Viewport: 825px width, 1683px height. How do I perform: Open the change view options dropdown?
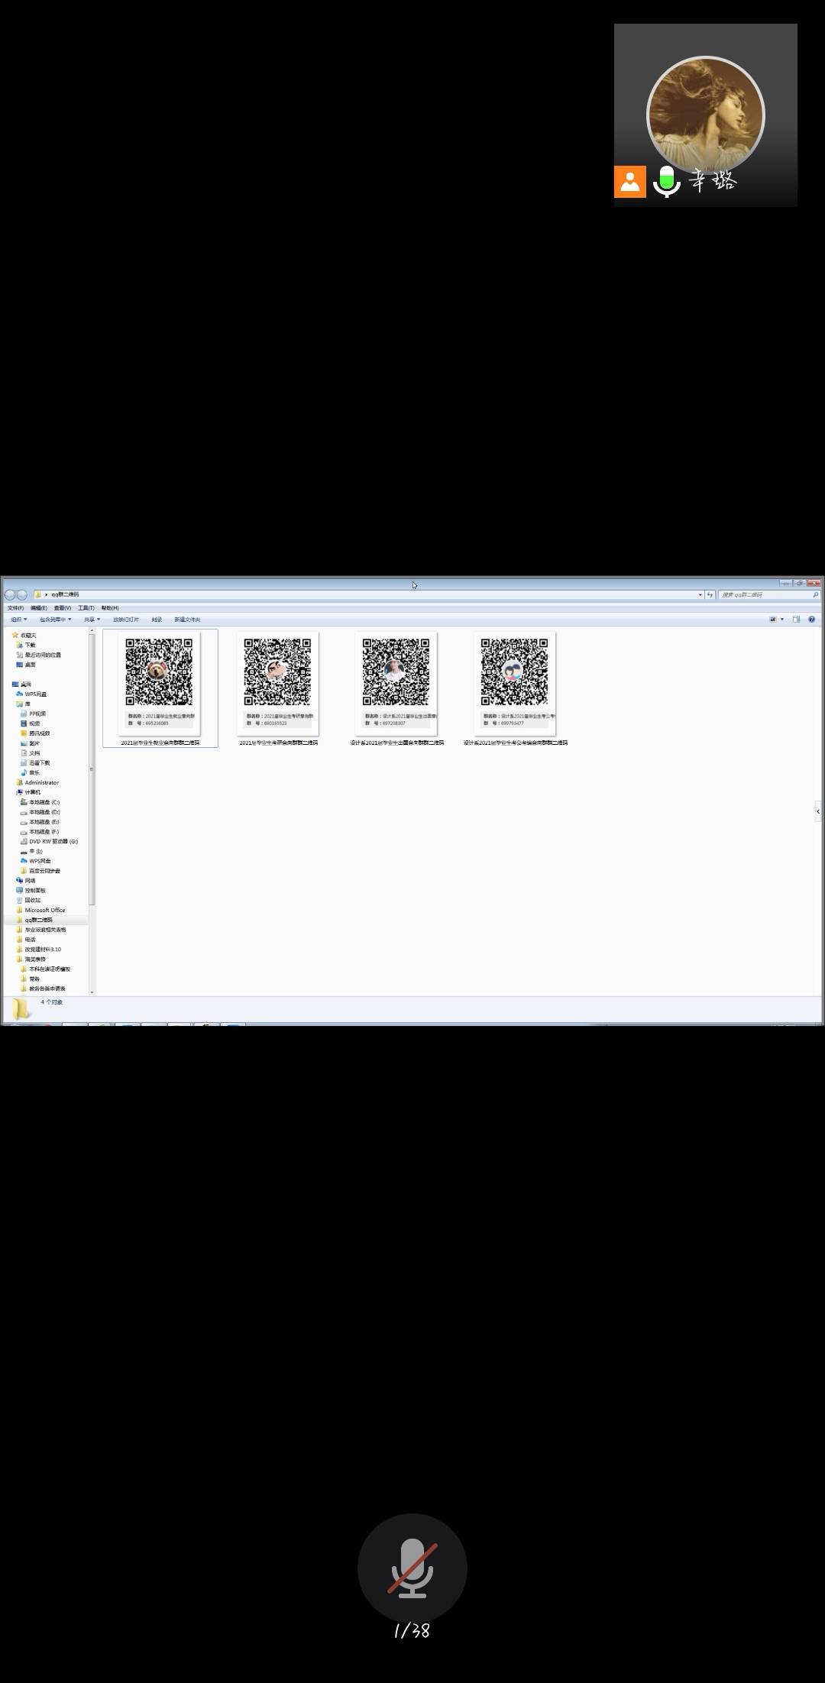tap(782, 620)
